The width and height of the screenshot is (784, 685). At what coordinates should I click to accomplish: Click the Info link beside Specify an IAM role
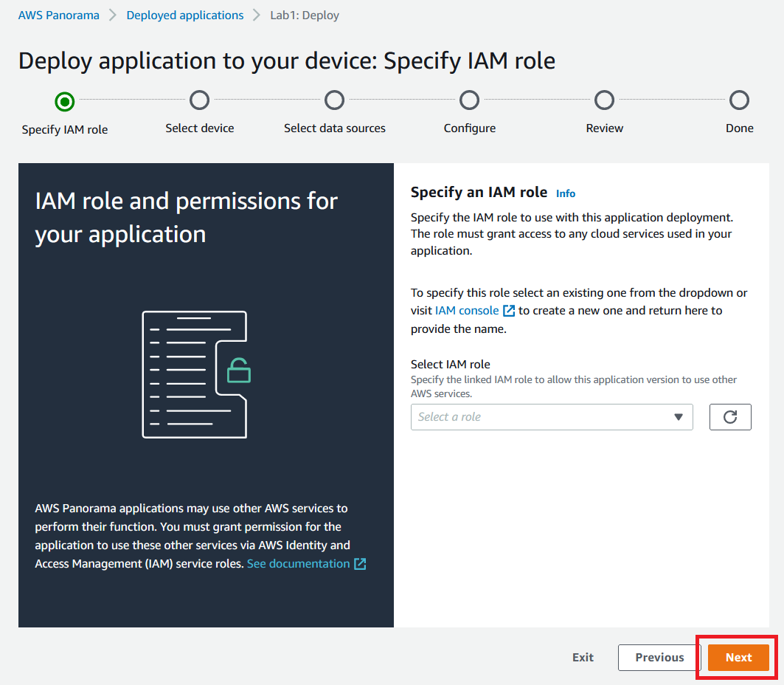(566, 193)
